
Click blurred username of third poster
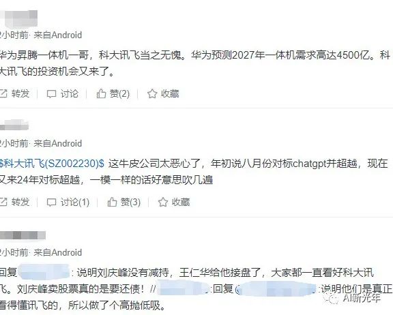pyautogui.click(x=23, y=235)
